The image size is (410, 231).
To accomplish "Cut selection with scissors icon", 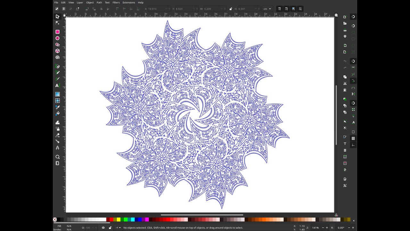I will [345, 83].
